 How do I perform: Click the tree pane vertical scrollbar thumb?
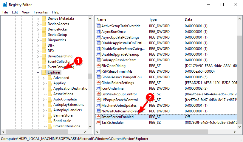coord(90,76)
